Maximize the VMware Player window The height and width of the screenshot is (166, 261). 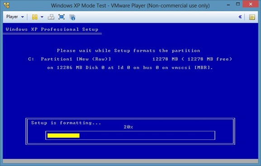(238, 5)
